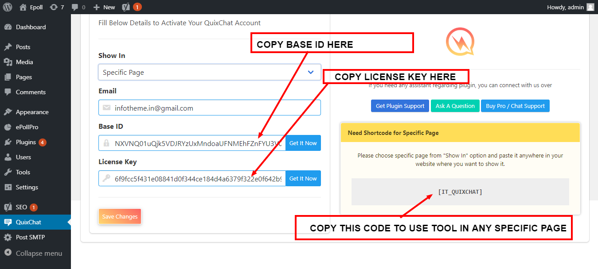Viewport: 598px width, 269px height.
Task: Click the Collapse menu arrow icon
Action: [8, 253]
